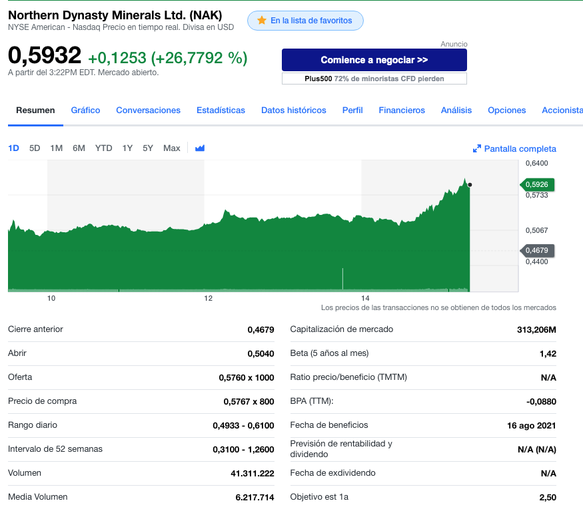The width and height of the screenshot is (583, 513).
Task: Click the black dot at chart line end
Action: click(x=470, y=185)
